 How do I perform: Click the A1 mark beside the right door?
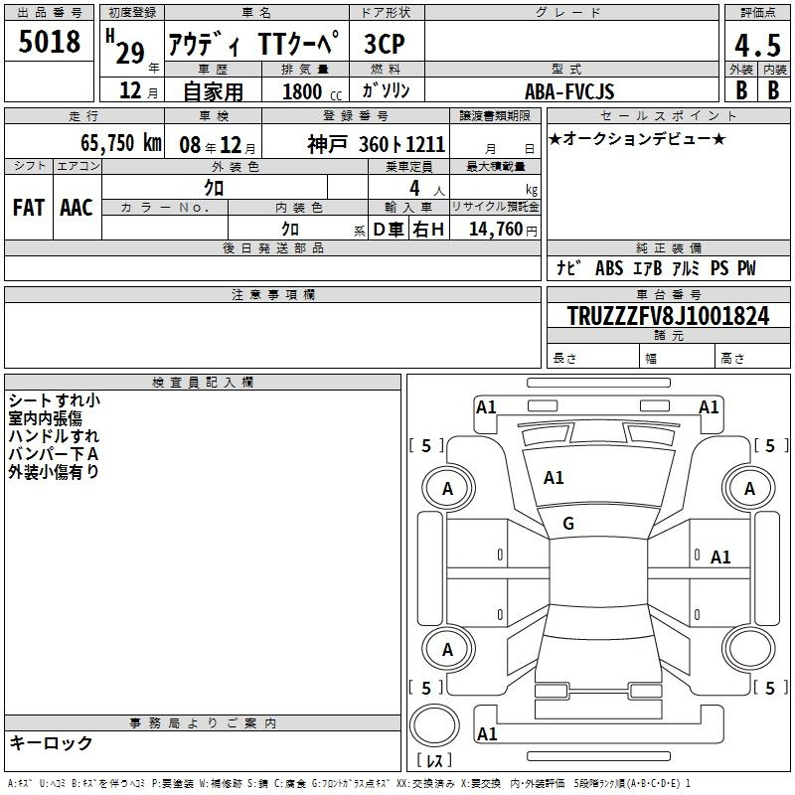click(720, 557)
